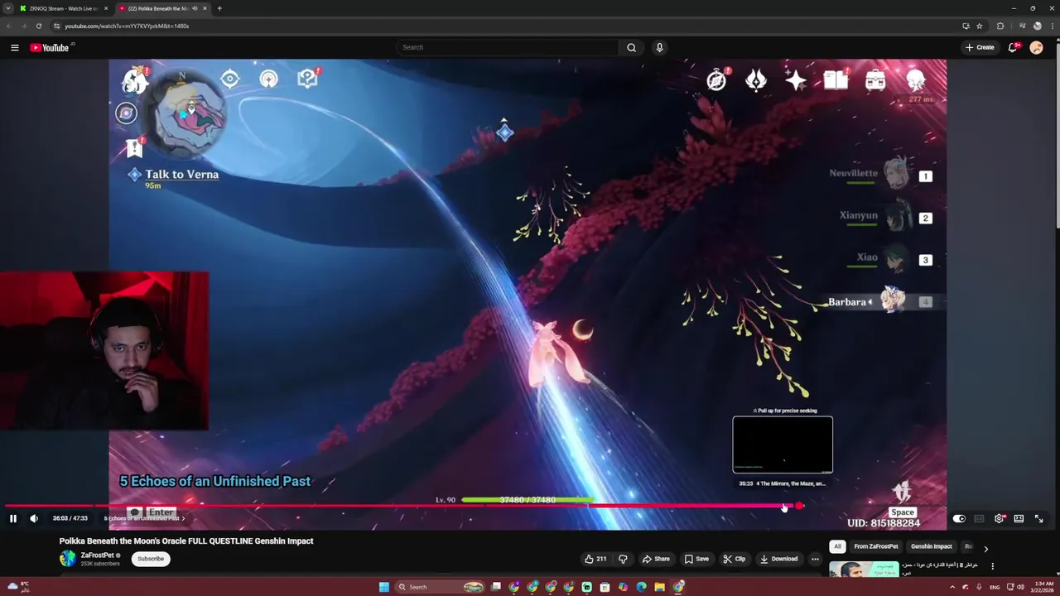This screenshot has width=1060, height=596.
Task: Open a new browser tab with plus
Action: click(219, 8)
